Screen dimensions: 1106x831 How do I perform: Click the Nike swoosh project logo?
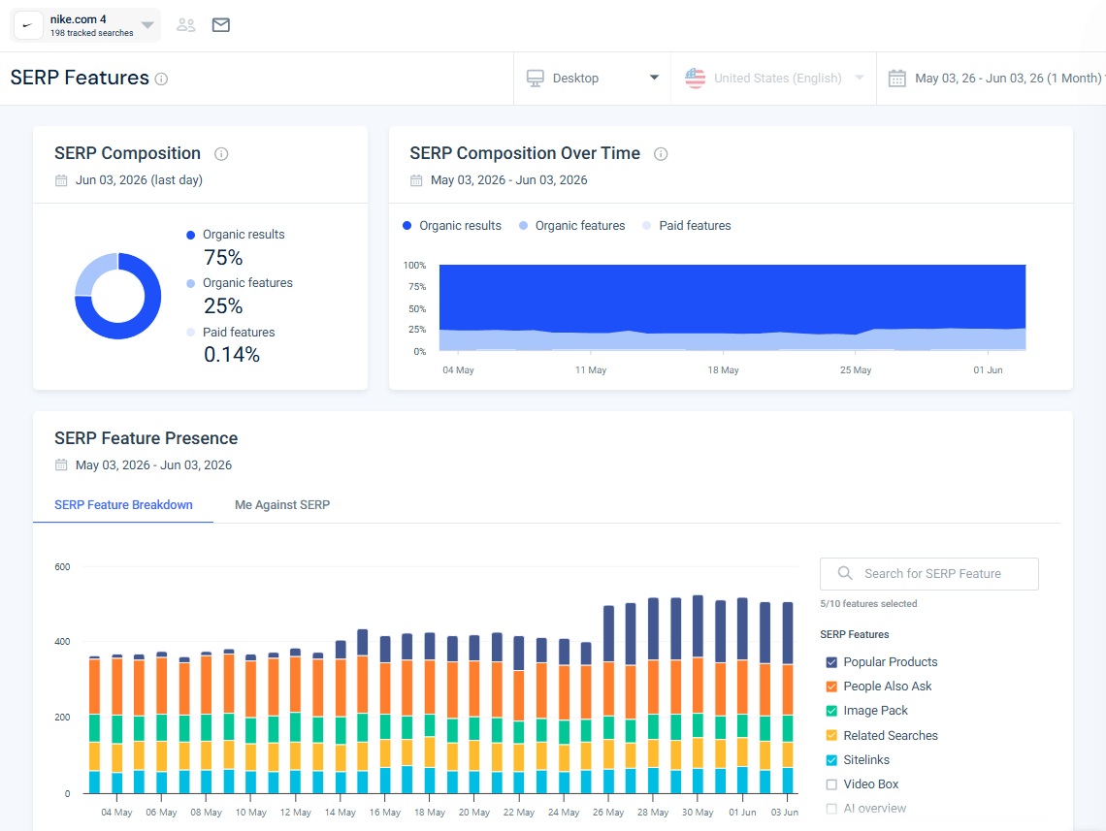(29, 25)
